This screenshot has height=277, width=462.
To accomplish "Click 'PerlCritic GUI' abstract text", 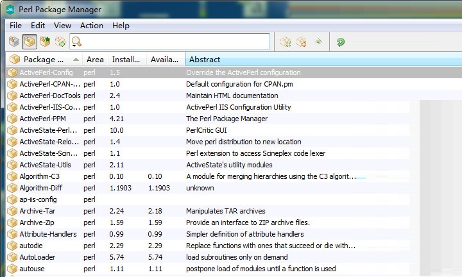I will (x=206, y=130).
